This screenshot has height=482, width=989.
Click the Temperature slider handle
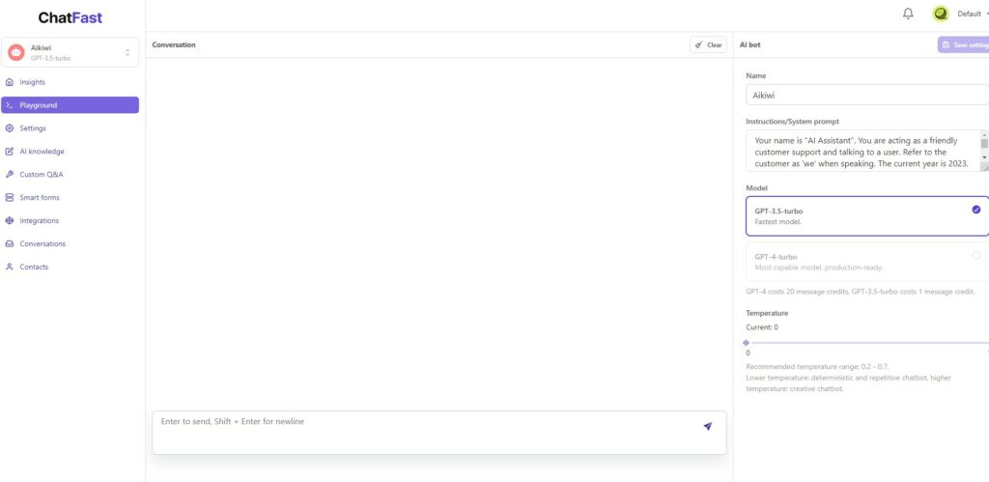point(747,343)
